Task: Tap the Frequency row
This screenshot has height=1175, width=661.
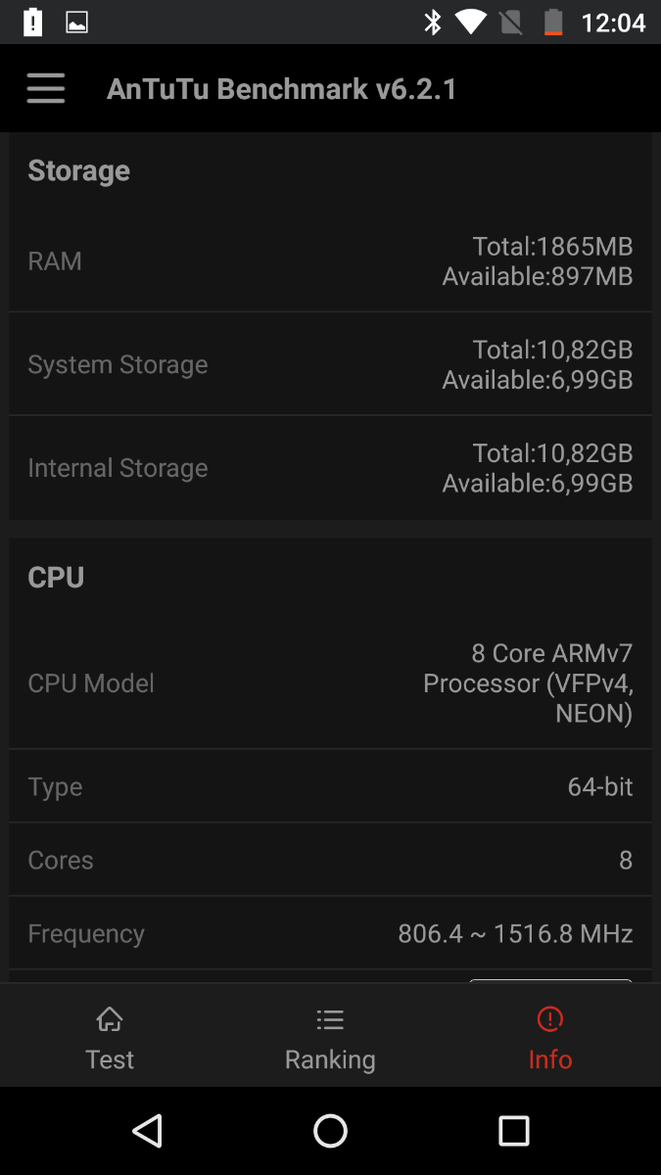Action: 330,933
